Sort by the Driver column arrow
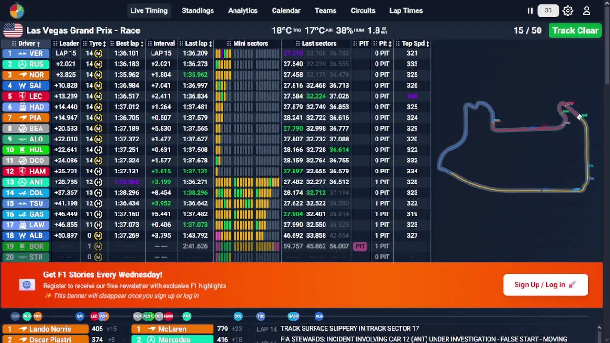 [x=38, y=44]
